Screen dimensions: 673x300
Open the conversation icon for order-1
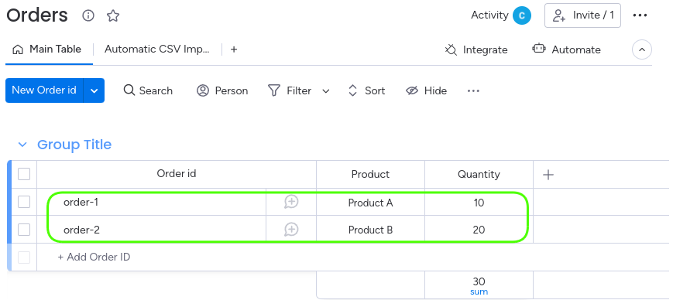(291, 202)
